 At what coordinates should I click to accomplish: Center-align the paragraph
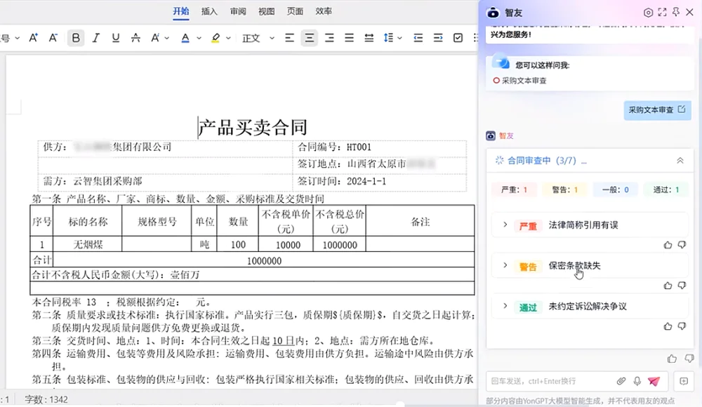(309, 38)
